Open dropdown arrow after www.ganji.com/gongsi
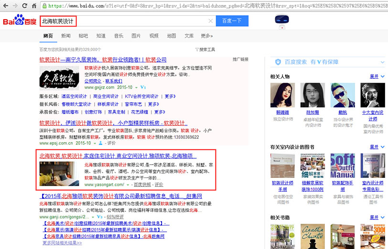This screenshot has width=388, height=249. click(x=93, y=217)
